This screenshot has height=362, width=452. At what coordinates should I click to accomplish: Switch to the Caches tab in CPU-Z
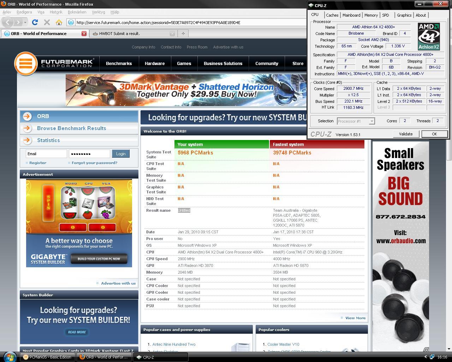coord(332,15)
